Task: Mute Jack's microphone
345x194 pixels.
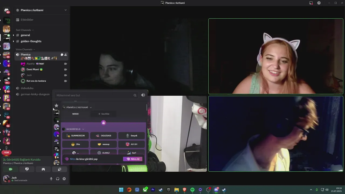Action: point(51,179)
